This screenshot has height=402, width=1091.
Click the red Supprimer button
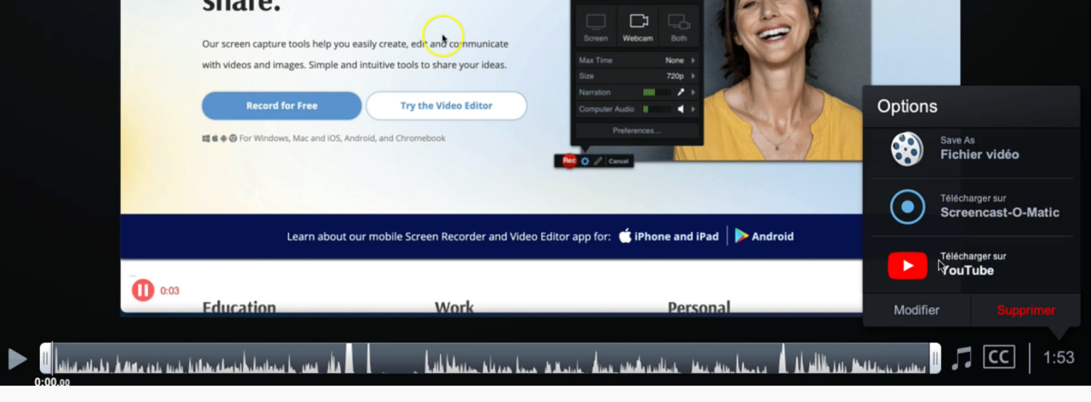1026,310
